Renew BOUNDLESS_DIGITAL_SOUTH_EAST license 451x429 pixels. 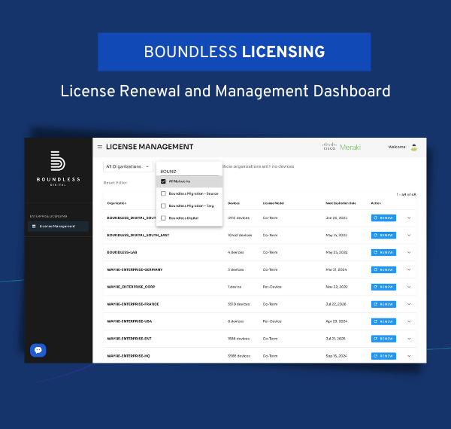[x=383, y=236]
